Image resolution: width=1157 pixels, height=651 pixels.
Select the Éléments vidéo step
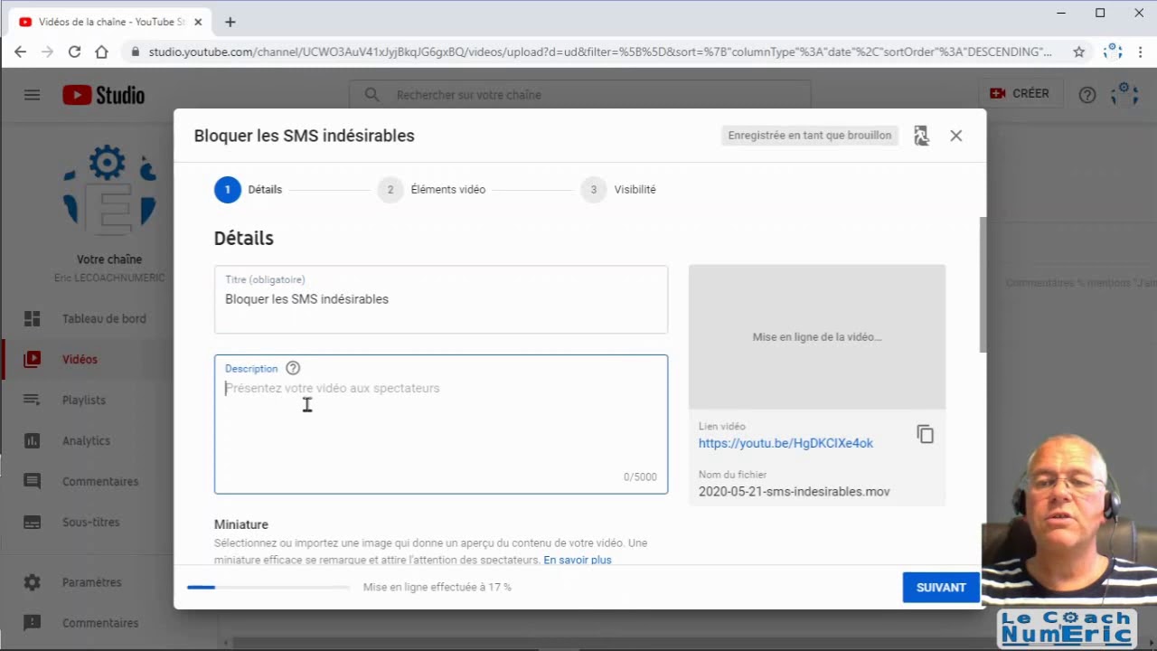tap(431, 189)
